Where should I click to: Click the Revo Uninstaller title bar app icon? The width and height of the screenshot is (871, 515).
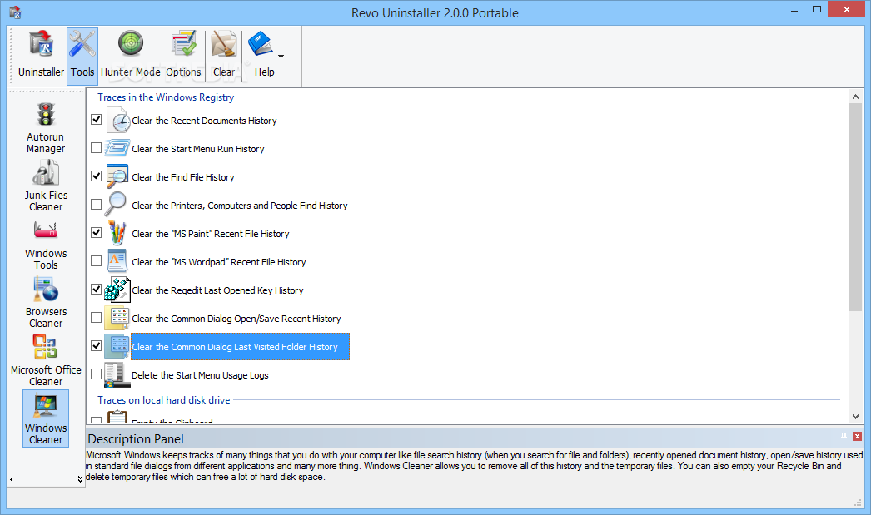15,12
